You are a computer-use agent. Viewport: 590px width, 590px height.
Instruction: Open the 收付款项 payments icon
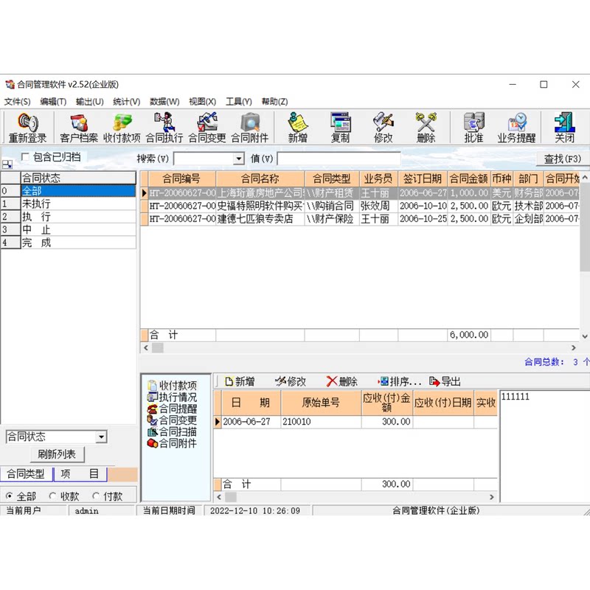point(122,128)
